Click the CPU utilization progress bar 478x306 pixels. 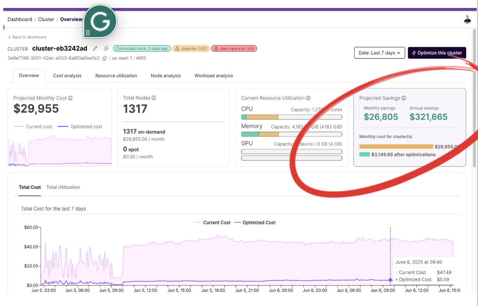[x=291, y=117]
